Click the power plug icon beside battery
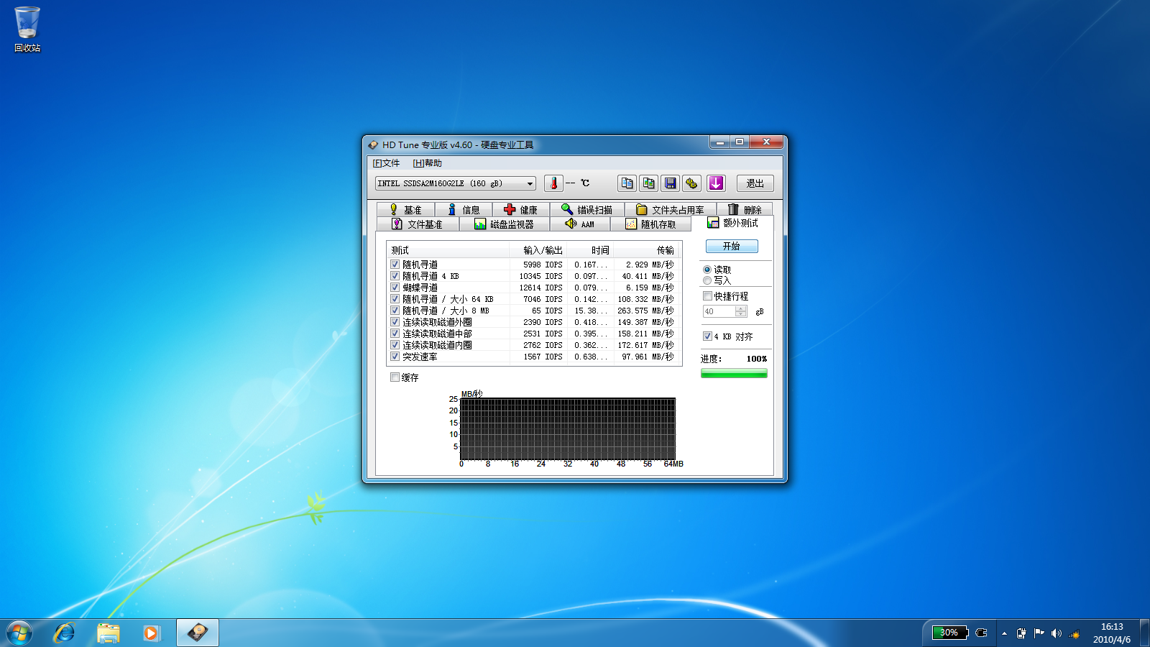The height and width of the screenshot is (647, 1150). pos(982,633)
